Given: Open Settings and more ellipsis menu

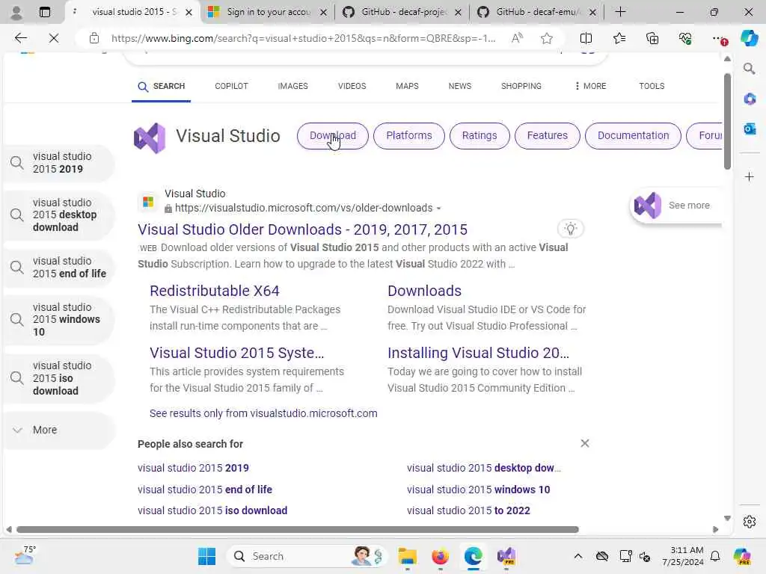Looking at the screenshot, I should click(x=718, y=38).
